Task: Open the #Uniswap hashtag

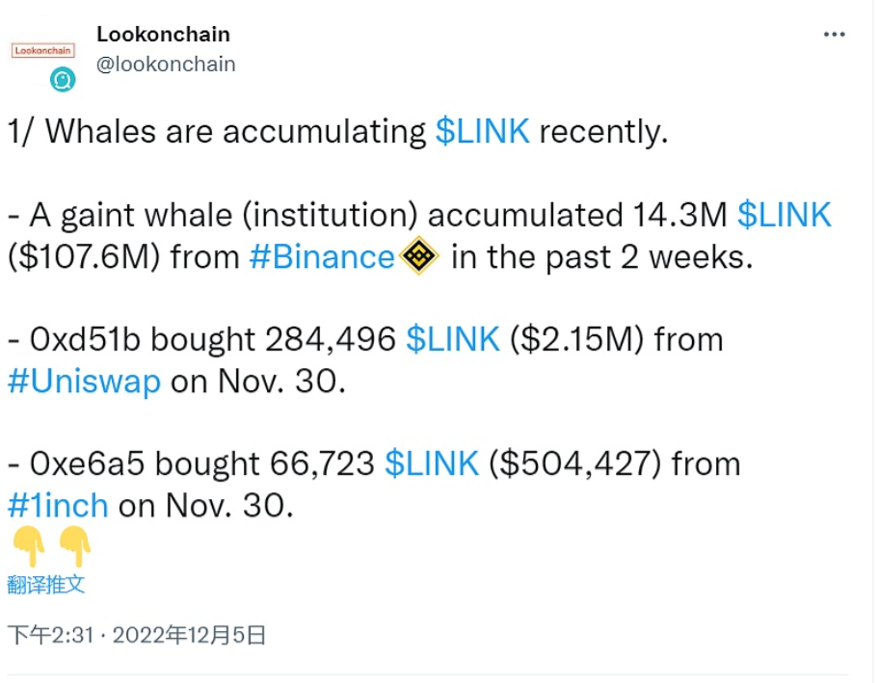Action: click(x=84, y=381)
